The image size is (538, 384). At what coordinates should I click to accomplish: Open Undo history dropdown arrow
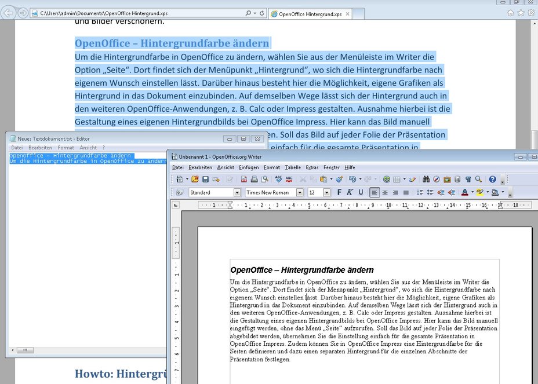360,179
